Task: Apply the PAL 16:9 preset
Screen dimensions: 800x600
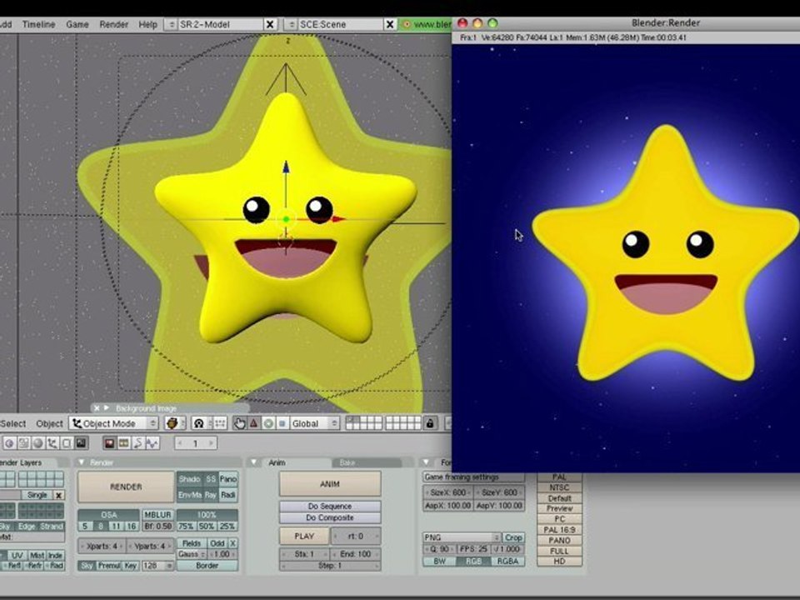Action: click(559, 530)
